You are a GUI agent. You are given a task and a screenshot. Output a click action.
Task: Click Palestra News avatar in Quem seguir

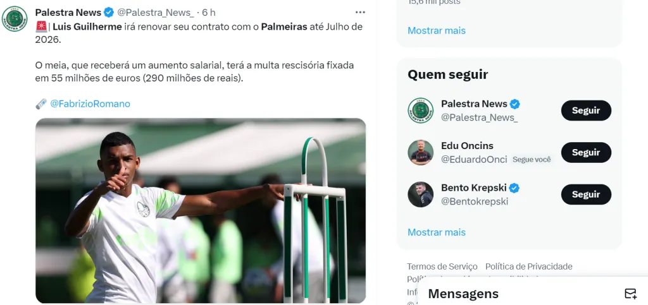click(420, 110)
